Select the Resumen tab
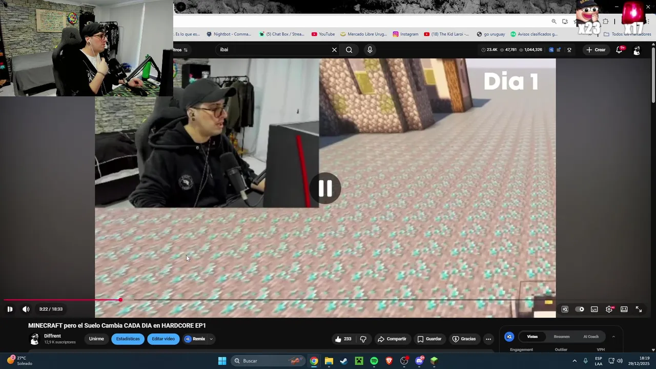Image resolution: width=656 pixels, height=369 pixels. pos(562,337)
